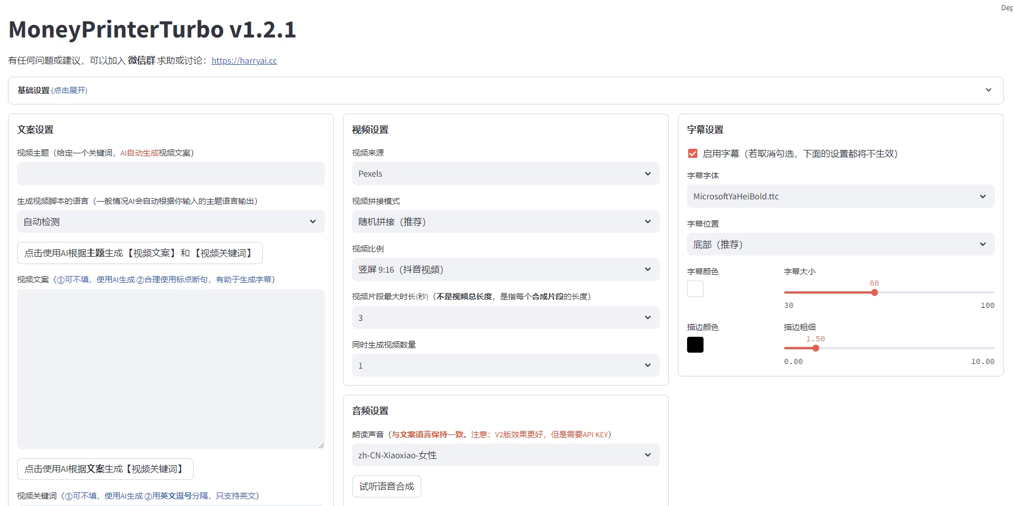The width and height of the screenshot is (1013, 506).
Task: Open the 底部 subtitle position dropdown
Action: click(840, 245)
